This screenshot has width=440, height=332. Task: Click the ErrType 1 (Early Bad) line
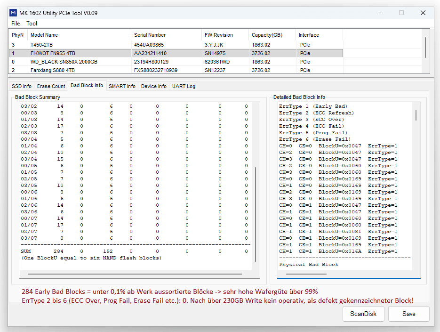[313, 106]
